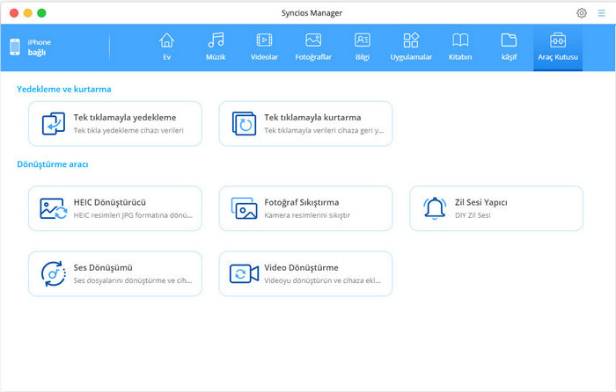The image size is (616, 392).
Task: Switch to the Fotoğraflar tab label
Action: point(313,57)
